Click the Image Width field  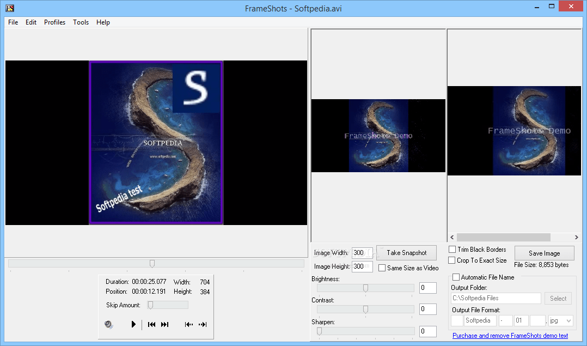pos(362,253)
